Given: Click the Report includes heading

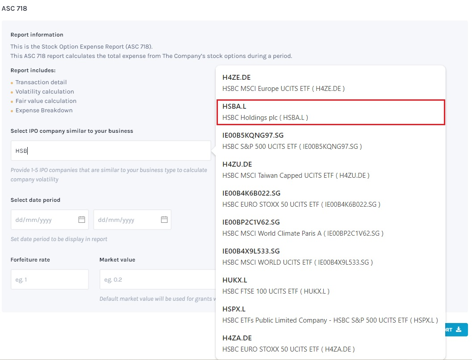Looking at the screenshot, I should (33, 70).
